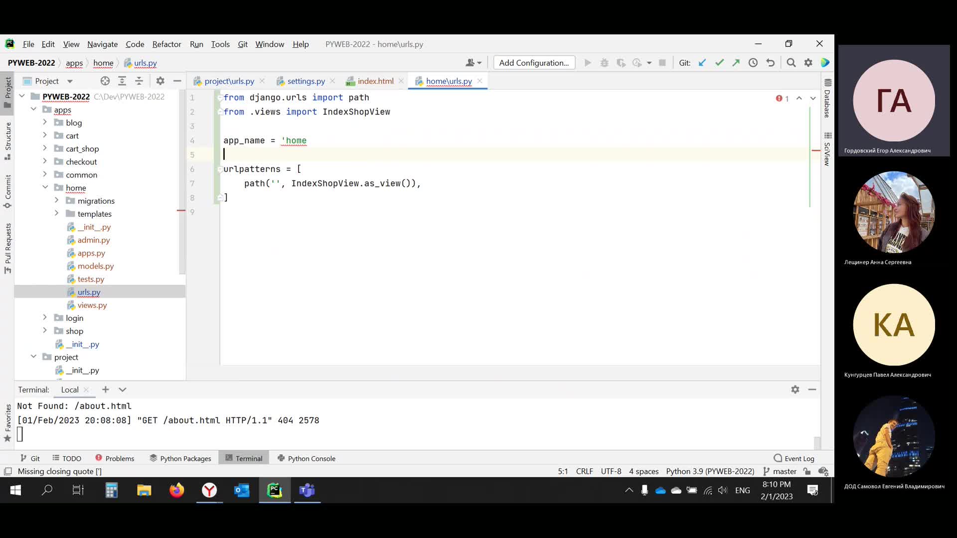Viewport: 957px width, 538px height.
Task: Open Structure tool window sidebar
Action: click(7, 141)
